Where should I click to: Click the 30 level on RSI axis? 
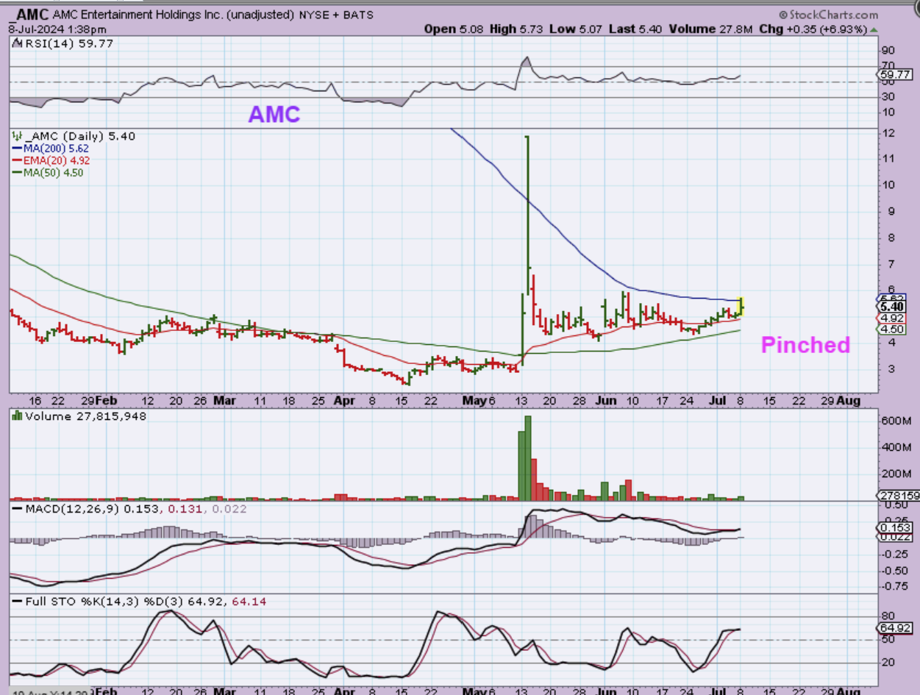[x=889, y=97]
